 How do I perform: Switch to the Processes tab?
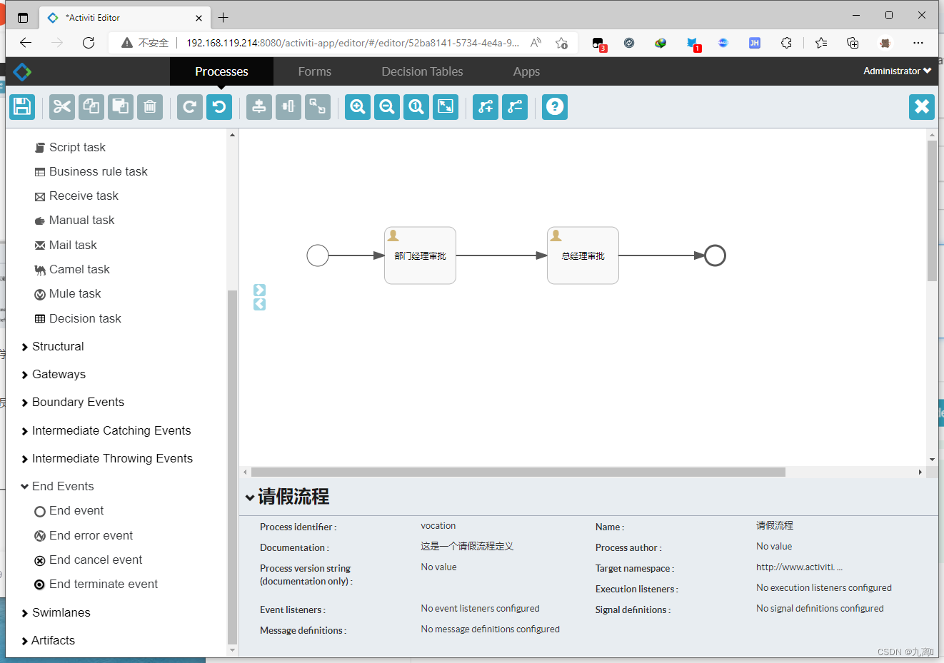(221, 71)
